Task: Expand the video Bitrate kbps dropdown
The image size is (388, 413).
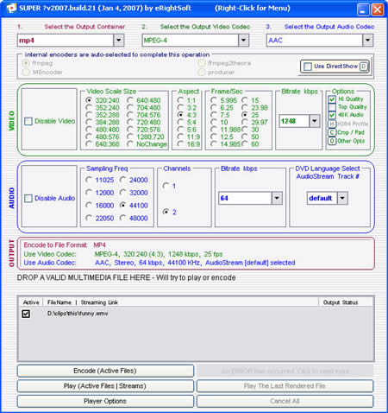Action: click(315, 121)
